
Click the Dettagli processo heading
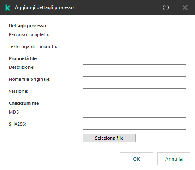[27, 26]
